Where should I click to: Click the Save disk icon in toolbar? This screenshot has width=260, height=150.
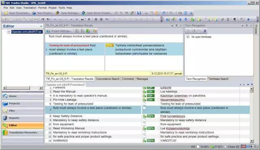(139, 13)
